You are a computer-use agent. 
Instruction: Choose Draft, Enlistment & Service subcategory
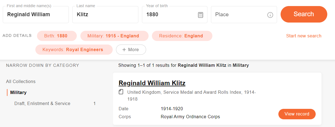click(x=42, y=104)
